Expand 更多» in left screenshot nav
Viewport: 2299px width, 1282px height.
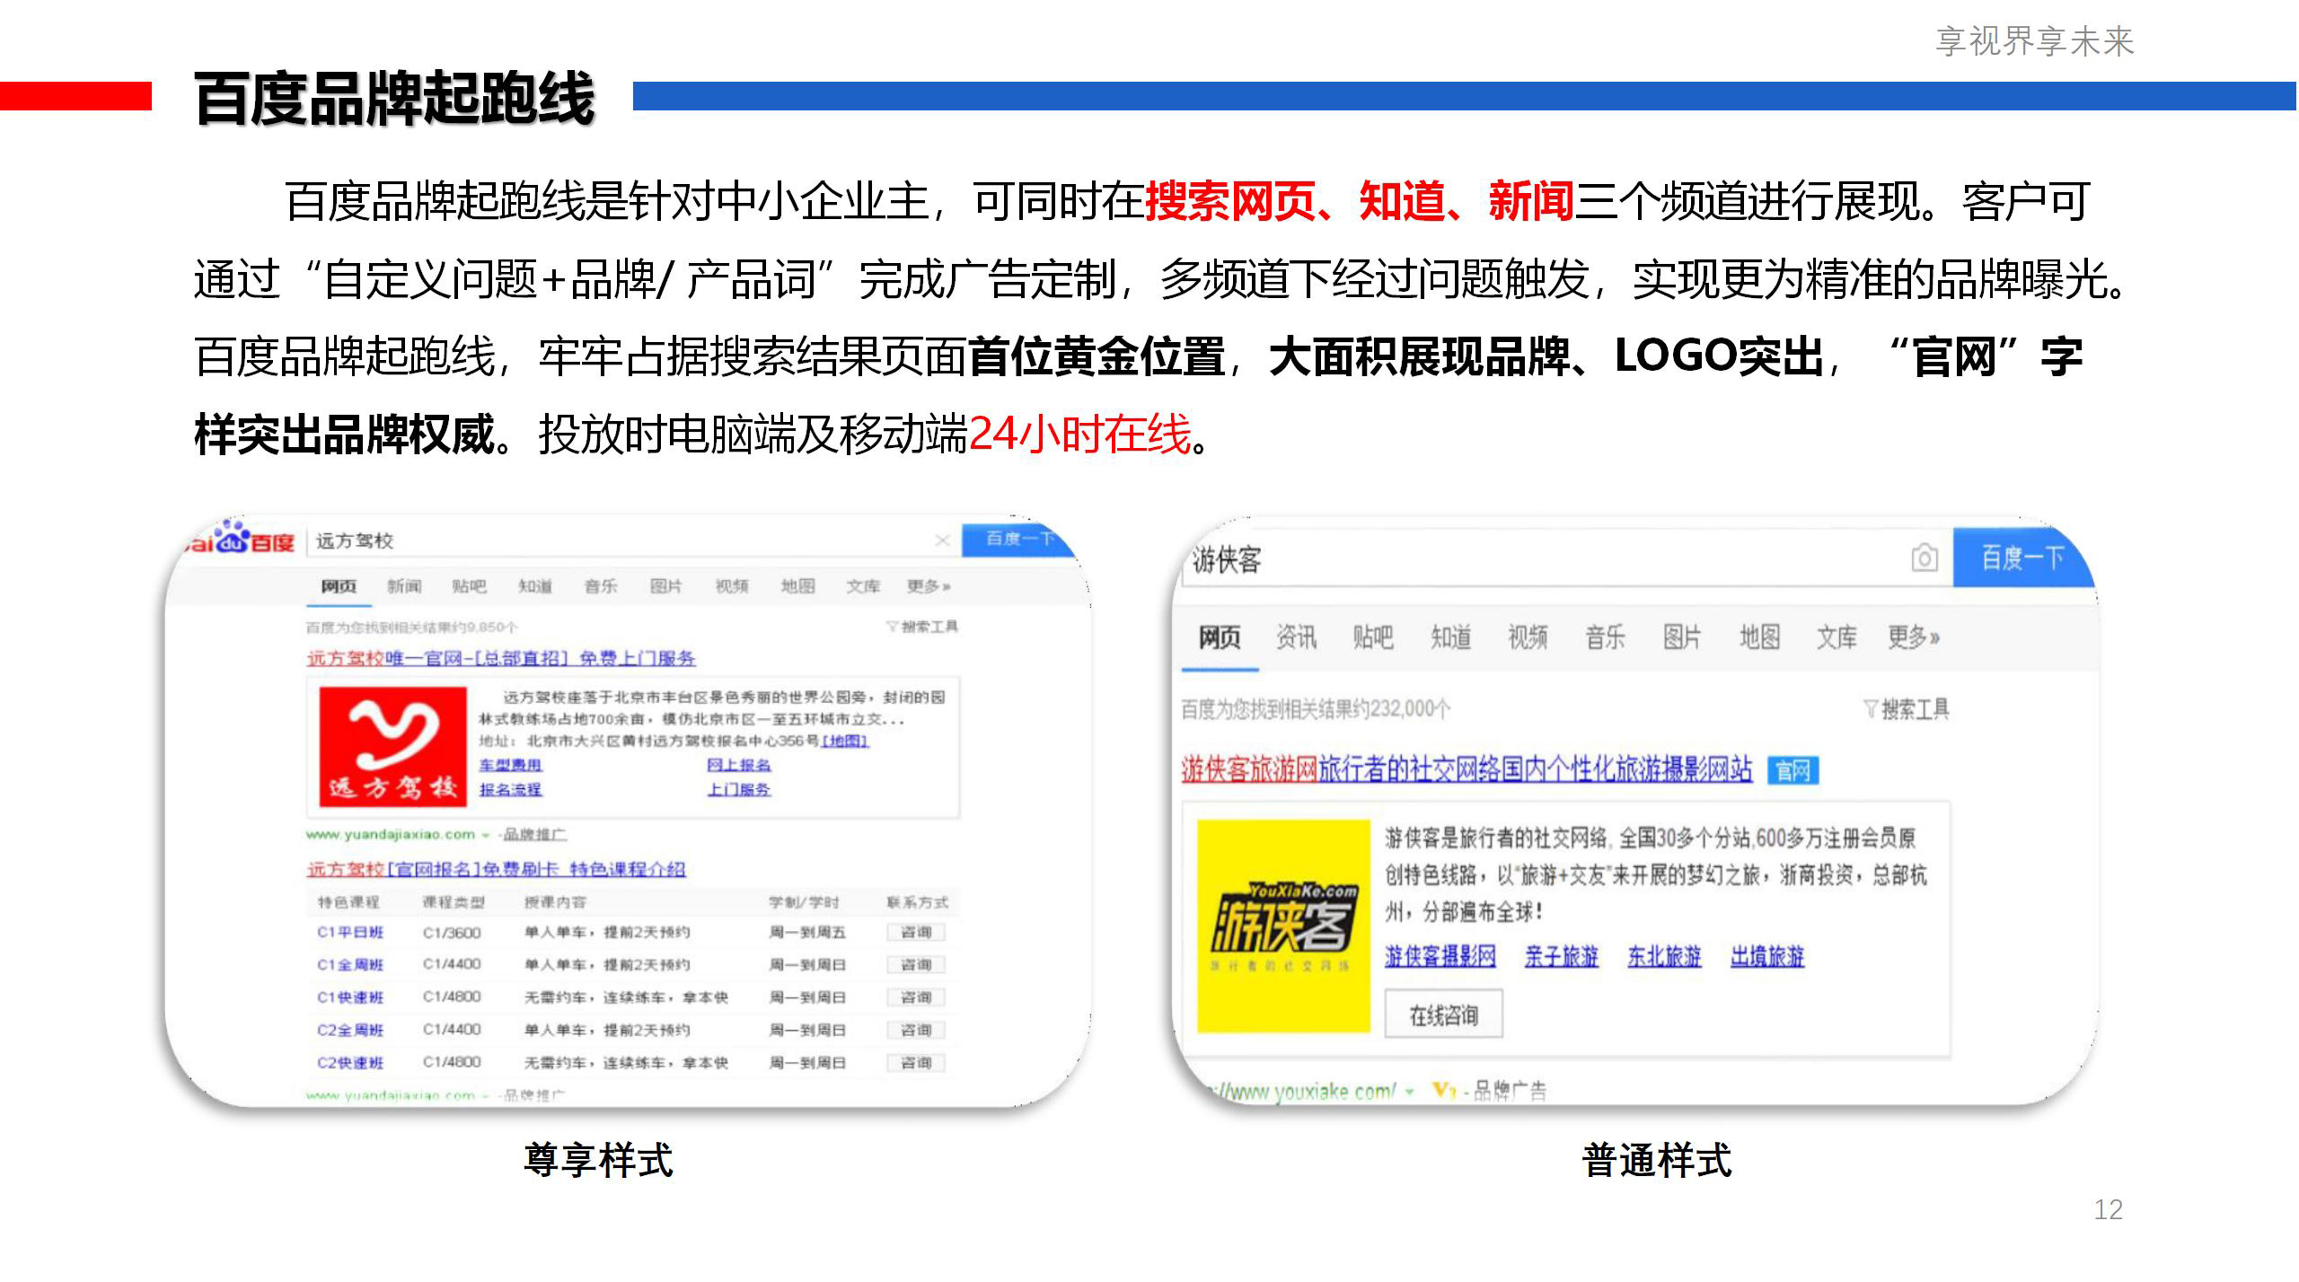pyautogui.click(x=929, y=586)
